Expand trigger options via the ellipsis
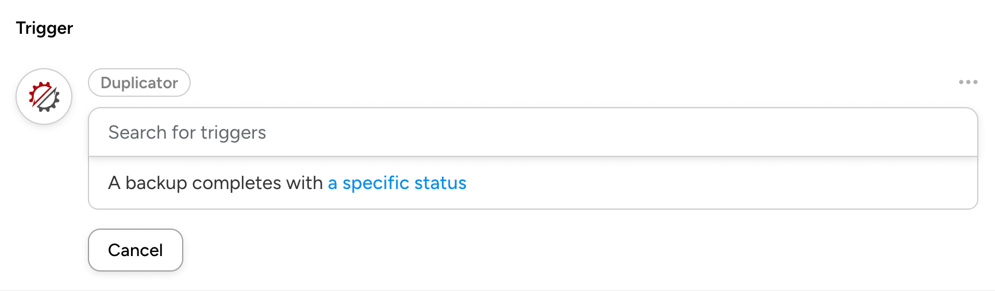The width and height of the screenshot is (995, 291). pos(967,82)
